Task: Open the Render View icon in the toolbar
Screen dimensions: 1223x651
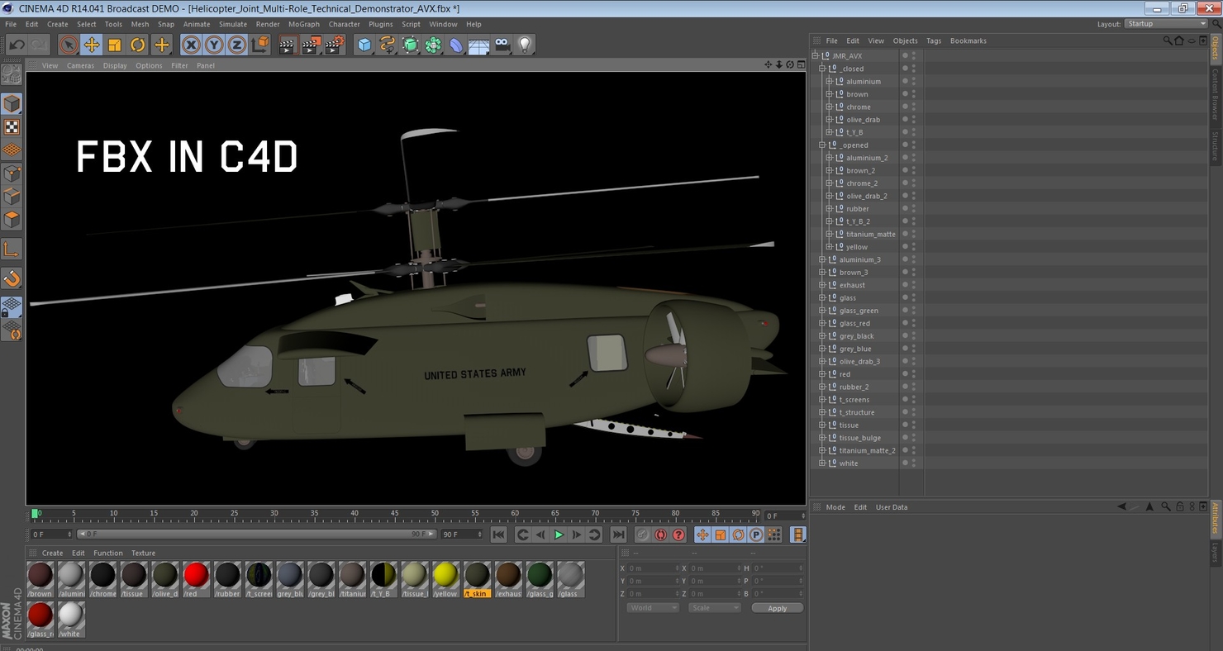Action: [288, 45]
